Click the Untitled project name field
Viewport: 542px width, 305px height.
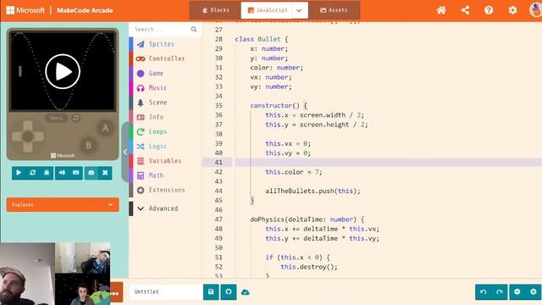point(166,291)
